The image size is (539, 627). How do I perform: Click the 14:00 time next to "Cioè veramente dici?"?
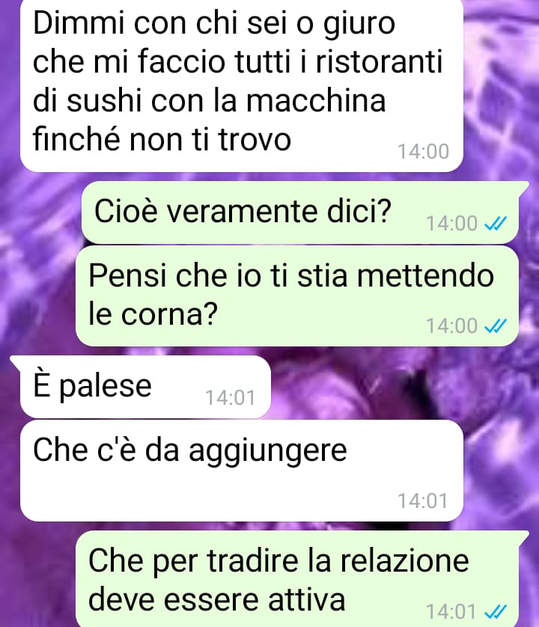tap(451, 224)
